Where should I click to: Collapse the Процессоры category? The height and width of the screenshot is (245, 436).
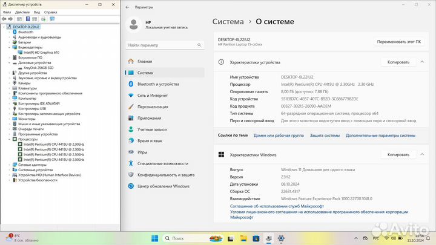(x=9, y=139)
